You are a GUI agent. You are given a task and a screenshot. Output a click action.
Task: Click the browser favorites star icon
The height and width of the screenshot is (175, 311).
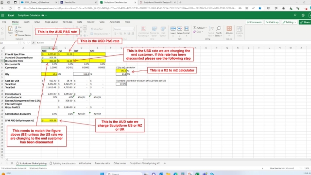click(x=260, y=8)
